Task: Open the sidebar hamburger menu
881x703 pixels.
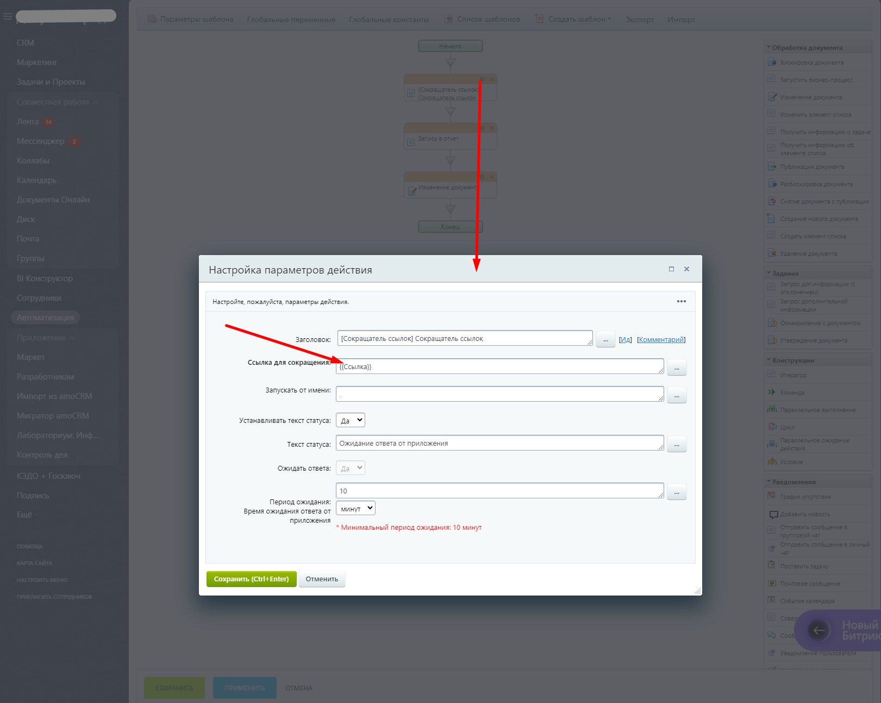Action: [x=7, y=16]
